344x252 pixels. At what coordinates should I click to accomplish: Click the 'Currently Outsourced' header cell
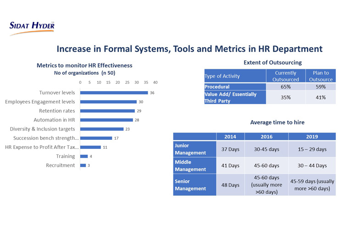[x=286, y=76]
